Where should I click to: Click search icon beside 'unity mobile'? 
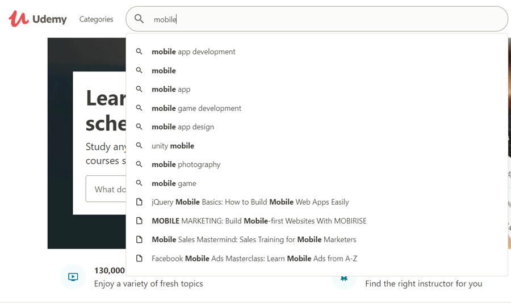click(x=139, y=146)
